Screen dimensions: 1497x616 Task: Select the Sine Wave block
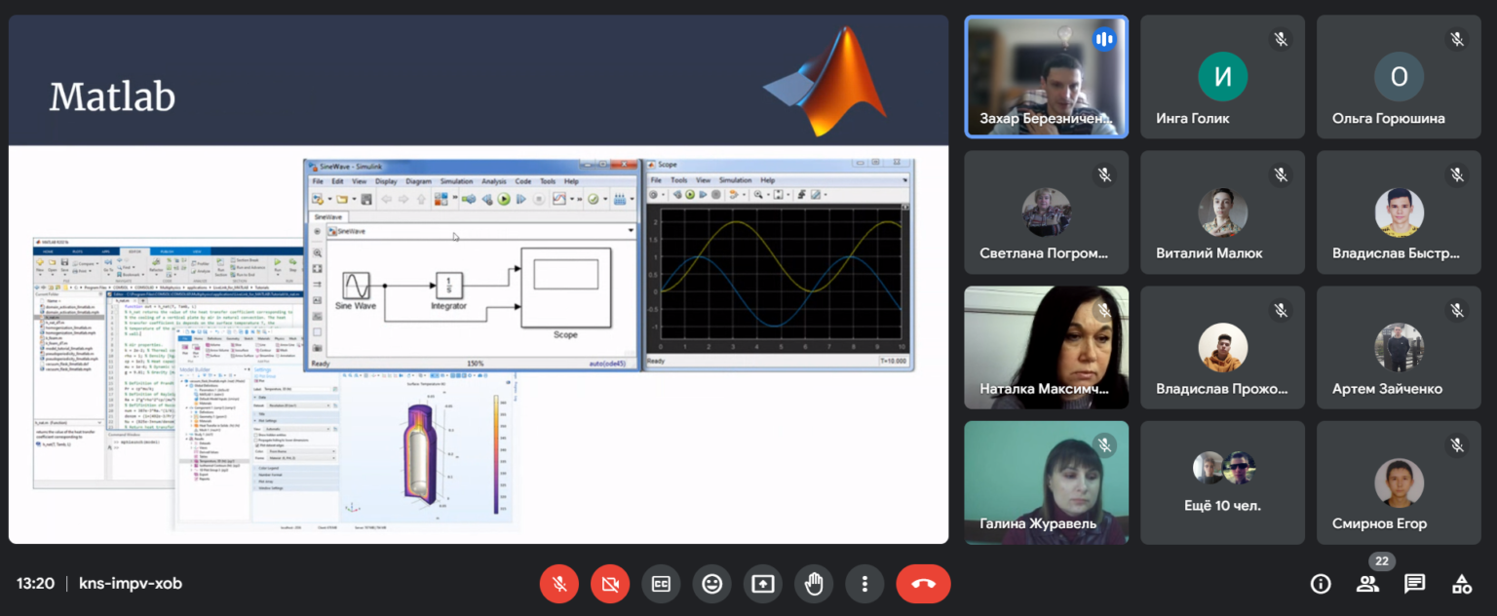356,286
